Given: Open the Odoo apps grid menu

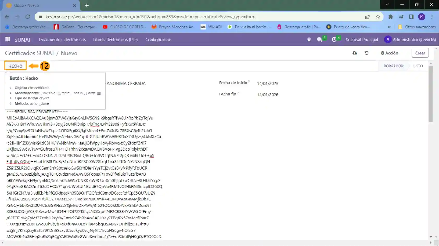Looking at the screenshot, I should tap(8, 39).
